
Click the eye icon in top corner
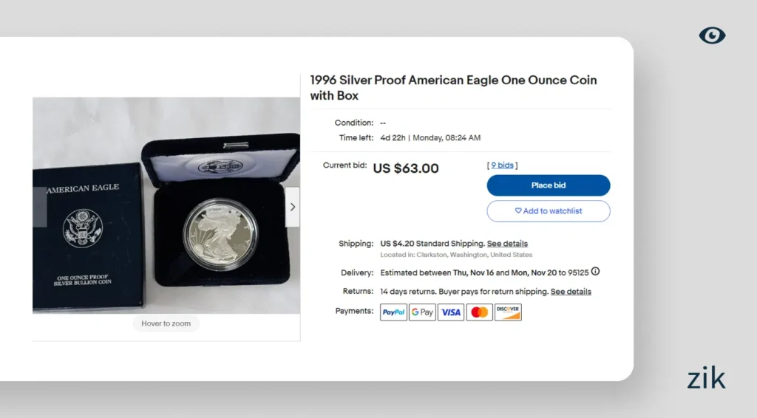point(712,35)
